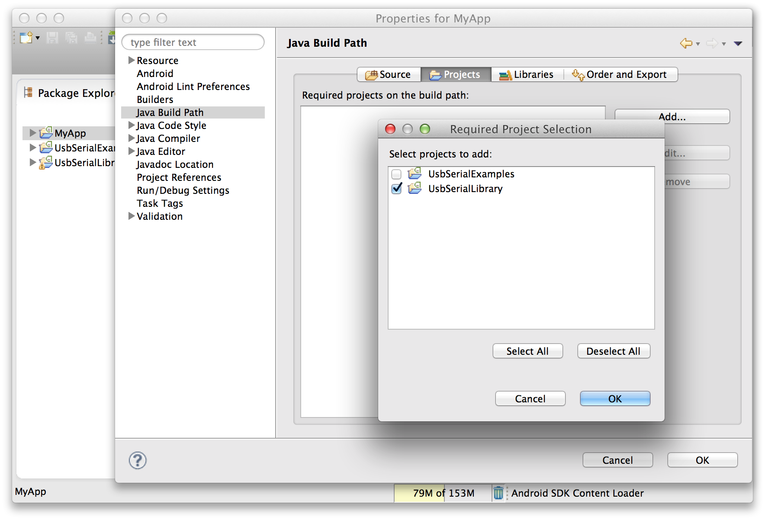This screenshot has width=765, height=520.
Task: Click OK in Properties for MyApp window
Action: [702, 460]
